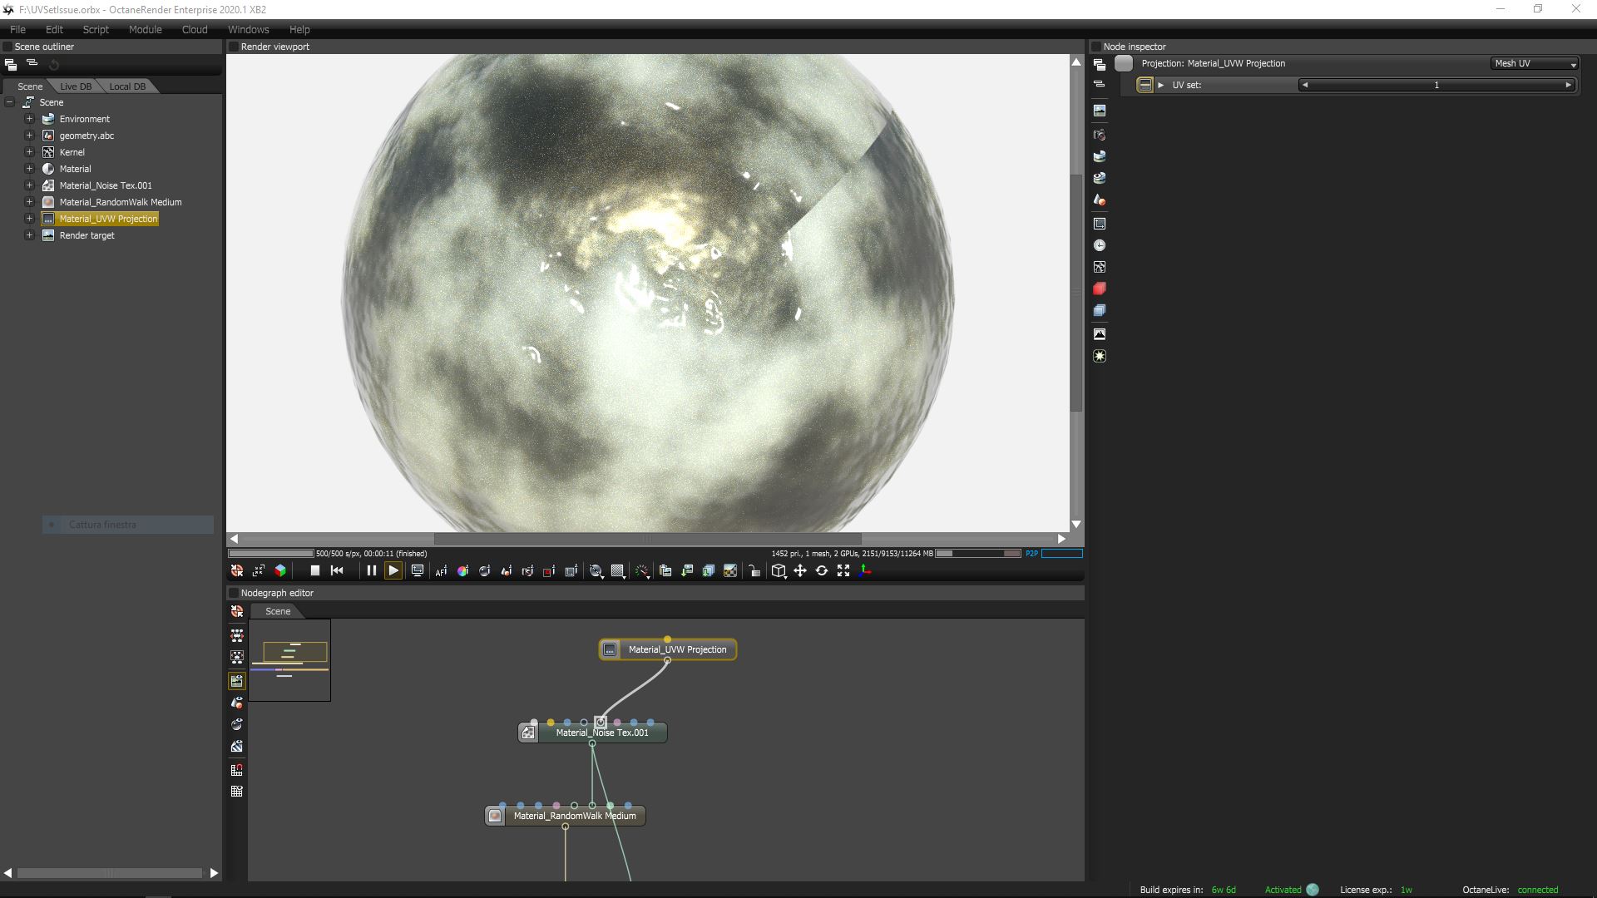Viewport: 1597px width, 898px height.
Task: Select the white balance color picker icon
Action: pos(462,570)
